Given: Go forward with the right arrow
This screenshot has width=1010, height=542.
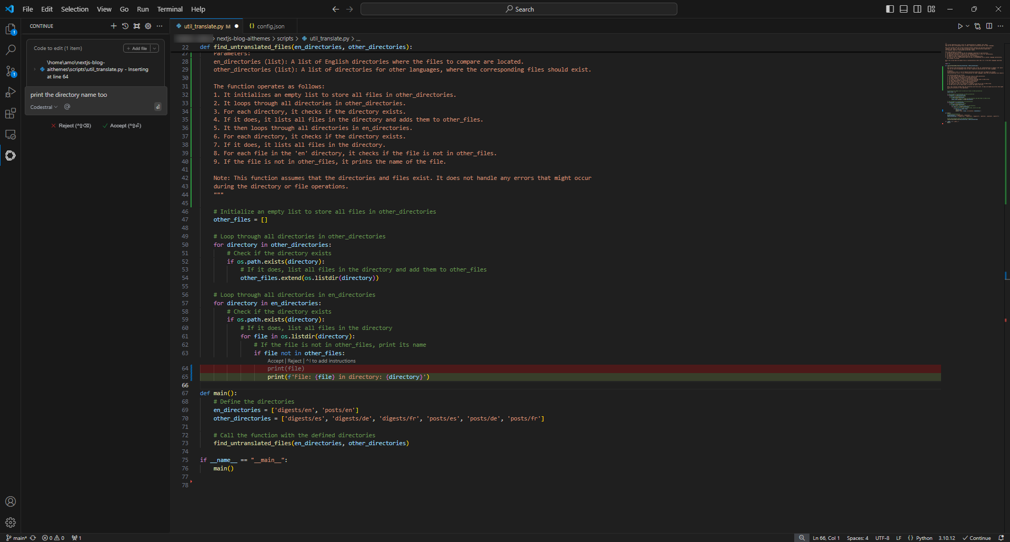Looking at the screenshot, I should coord(349,9).
